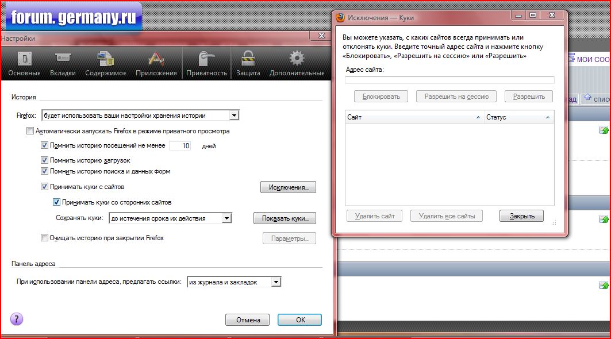The image size is (611, 339).
Task: Open the Основные settings panel icon
Action: (x=24, y=59)
